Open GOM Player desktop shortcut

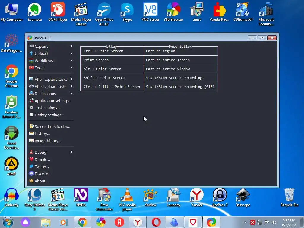point(58,12)
